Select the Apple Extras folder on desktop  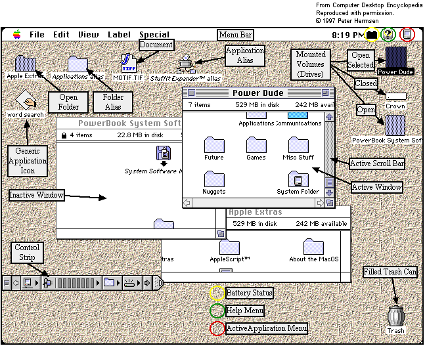[x=25, y=64]
